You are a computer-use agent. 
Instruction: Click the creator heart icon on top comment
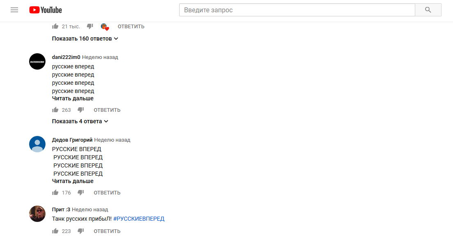[105, 27]
